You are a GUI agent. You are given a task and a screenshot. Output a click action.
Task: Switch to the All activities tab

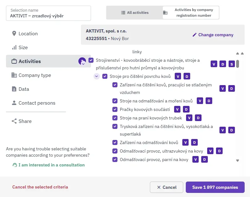point(135,13)
